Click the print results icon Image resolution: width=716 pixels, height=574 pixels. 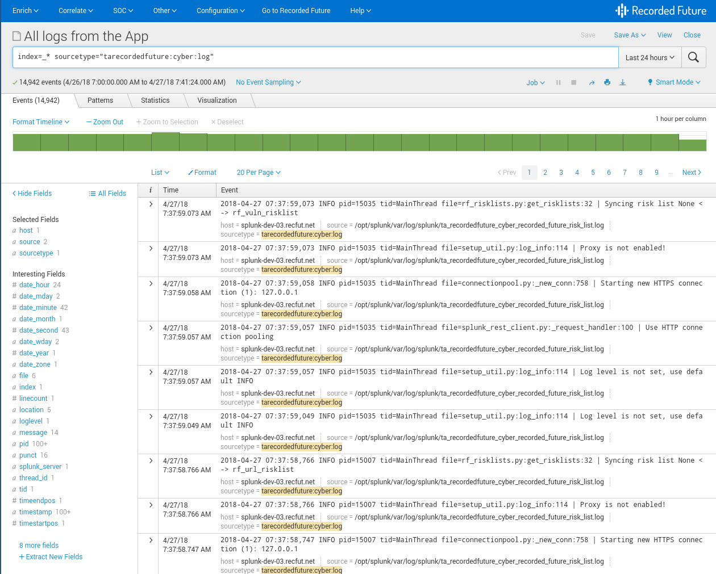coord(607,82)
